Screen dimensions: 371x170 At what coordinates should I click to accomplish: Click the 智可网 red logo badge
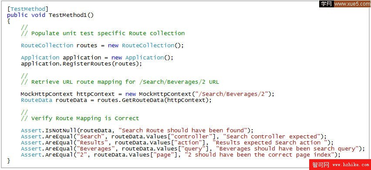coord(320,165)
